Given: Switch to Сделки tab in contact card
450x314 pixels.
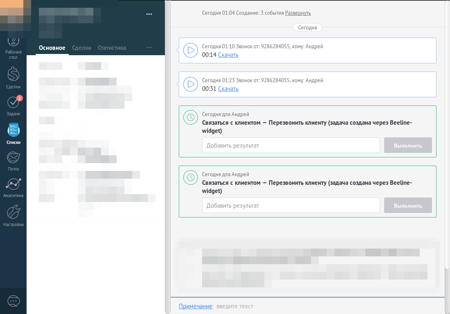Looking at the screenshot, I should click(81, 48).
